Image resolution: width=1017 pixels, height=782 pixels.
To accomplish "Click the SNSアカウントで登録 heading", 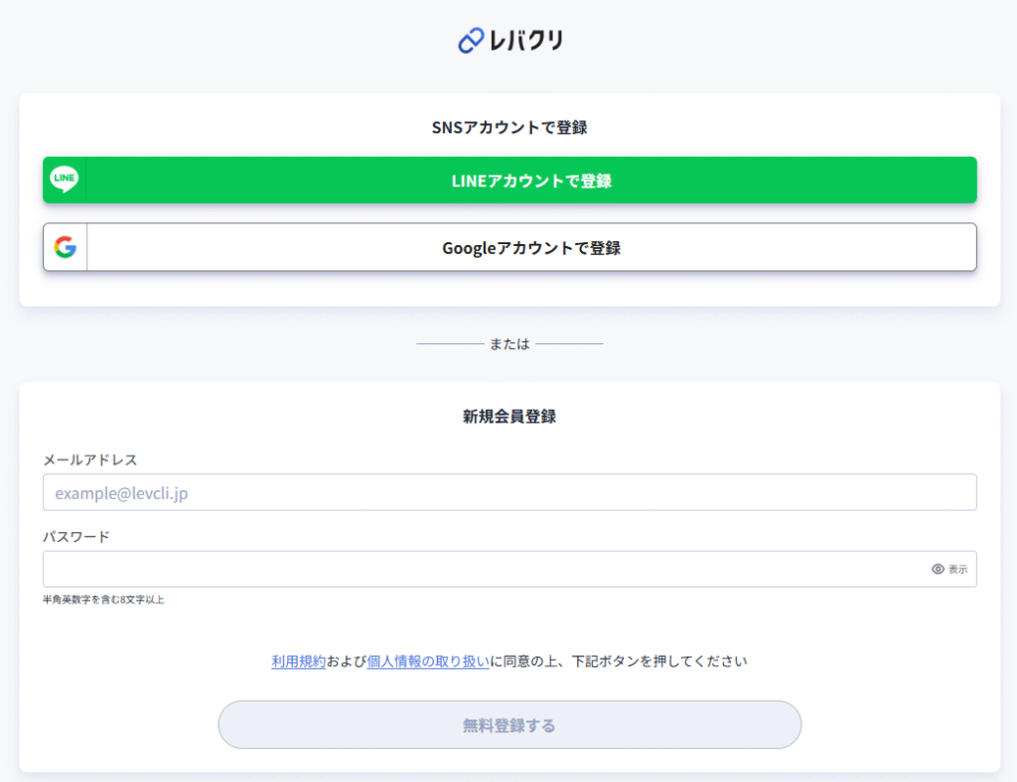I will (509, 127).
